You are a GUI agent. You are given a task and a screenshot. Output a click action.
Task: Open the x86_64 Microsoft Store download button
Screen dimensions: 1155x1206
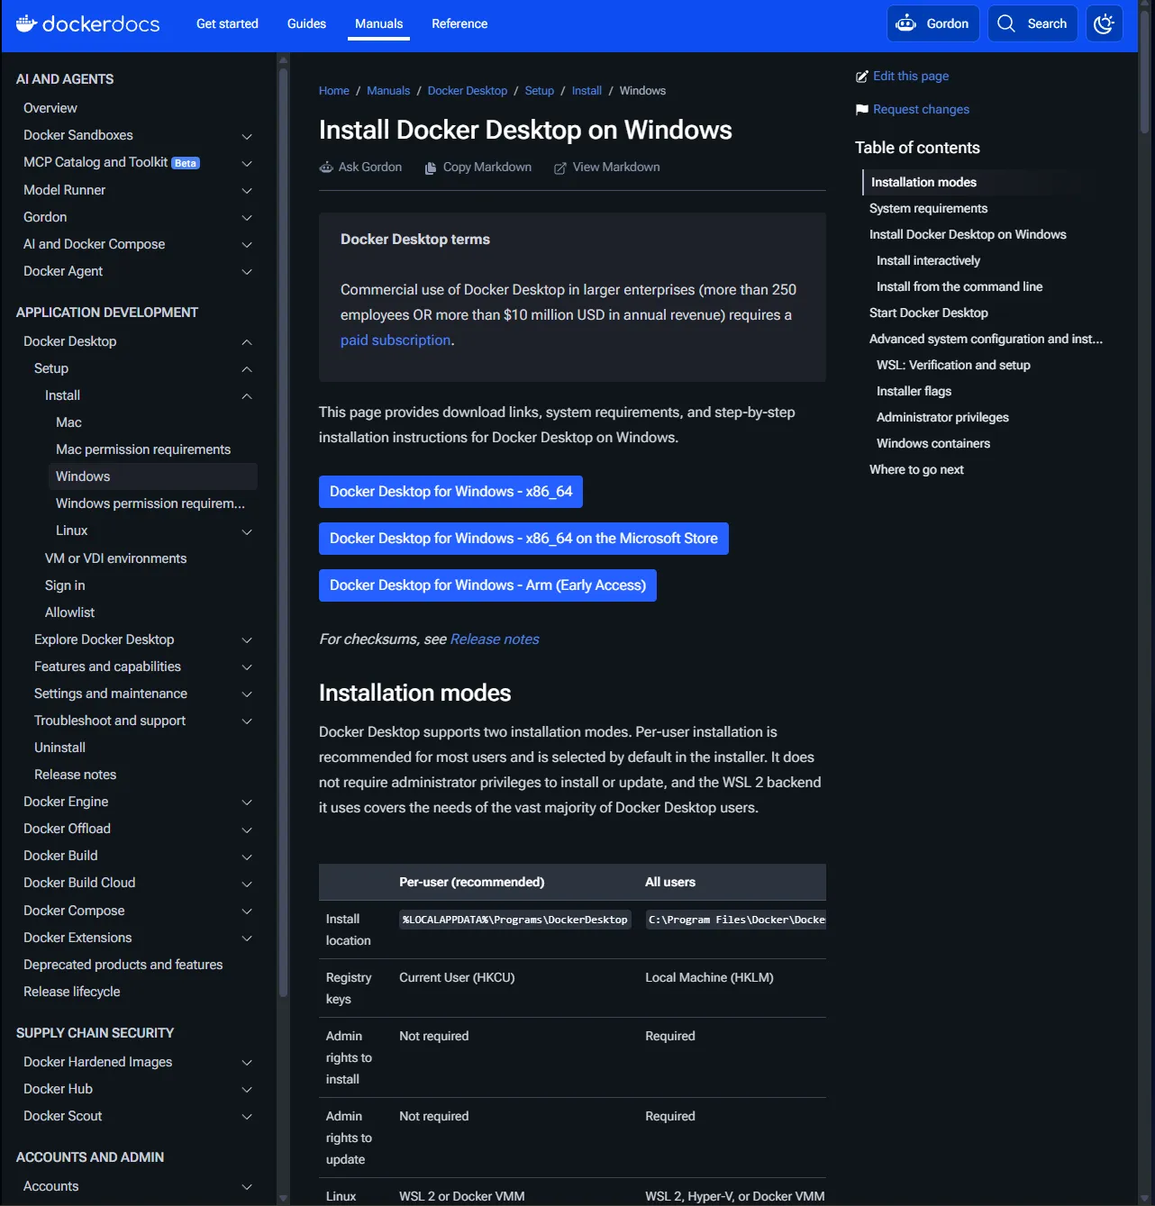tap(523, 539)
